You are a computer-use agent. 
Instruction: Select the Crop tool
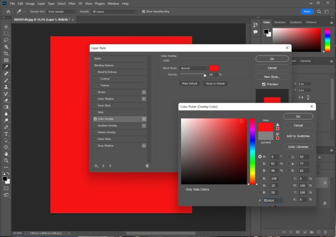click(6, 53)
